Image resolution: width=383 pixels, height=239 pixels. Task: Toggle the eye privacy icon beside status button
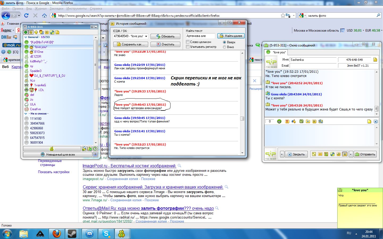click(95, 155)
